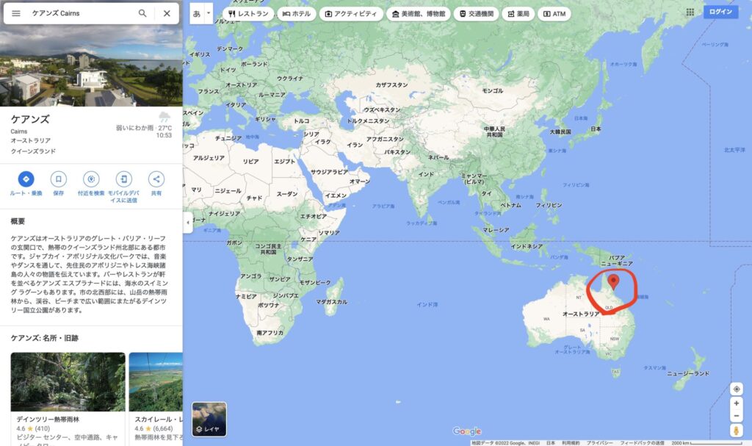Screen dimensions: 752x446
Task: Click the red Cairns map pin
Action: (613, 281)
